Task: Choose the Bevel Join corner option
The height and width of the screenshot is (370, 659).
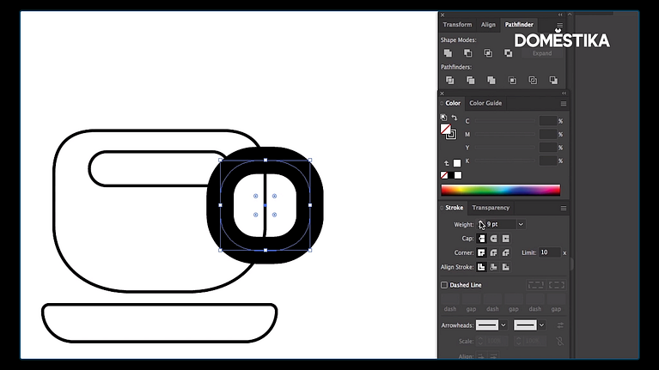Action: (x=507, y=252)
